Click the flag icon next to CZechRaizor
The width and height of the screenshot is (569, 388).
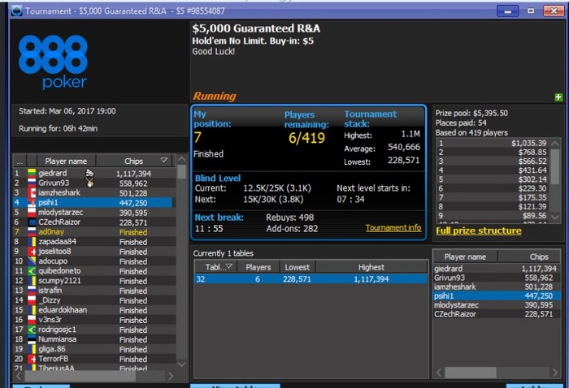click(x=32, y=222)
